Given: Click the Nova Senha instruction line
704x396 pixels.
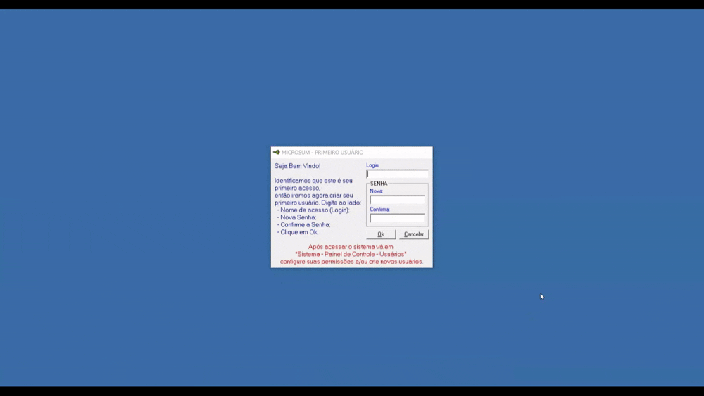Looking at the screenshot, I should point(297,217).
